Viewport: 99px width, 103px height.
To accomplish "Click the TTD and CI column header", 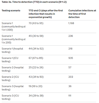I will click(46, 14).
